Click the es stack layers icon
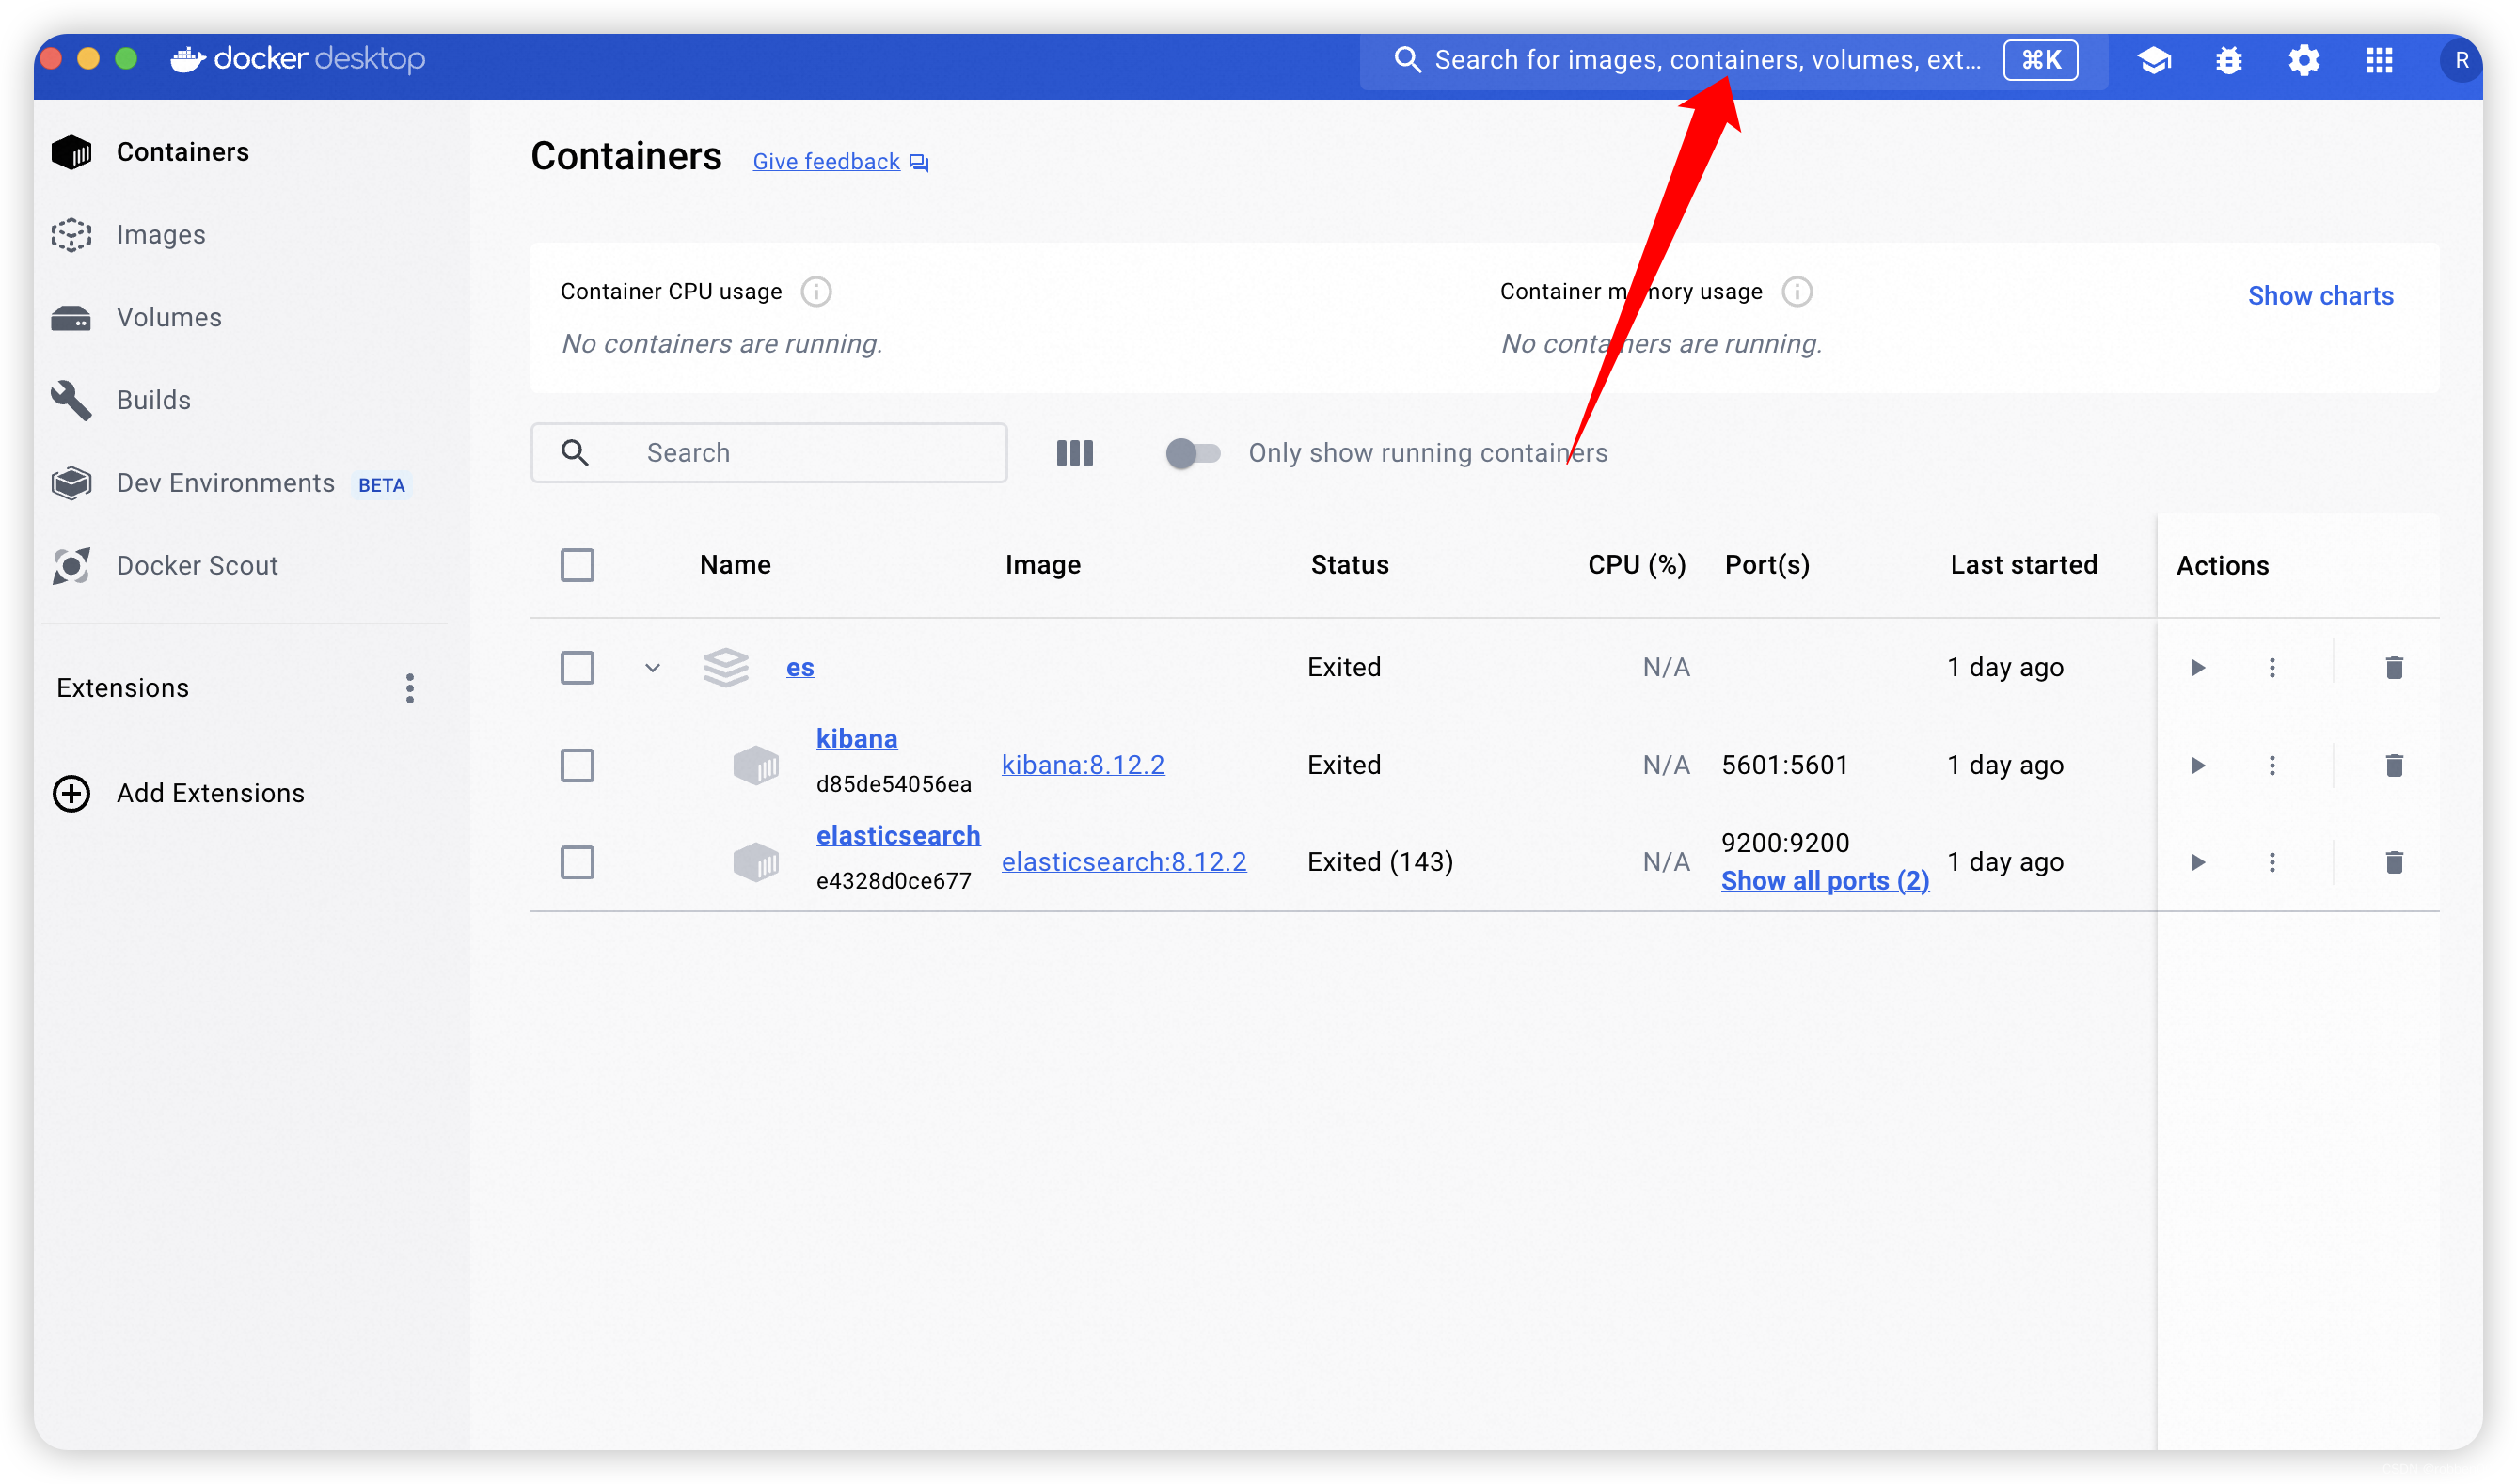The height and width of the screenshot is (1484, 2517). 725,668
